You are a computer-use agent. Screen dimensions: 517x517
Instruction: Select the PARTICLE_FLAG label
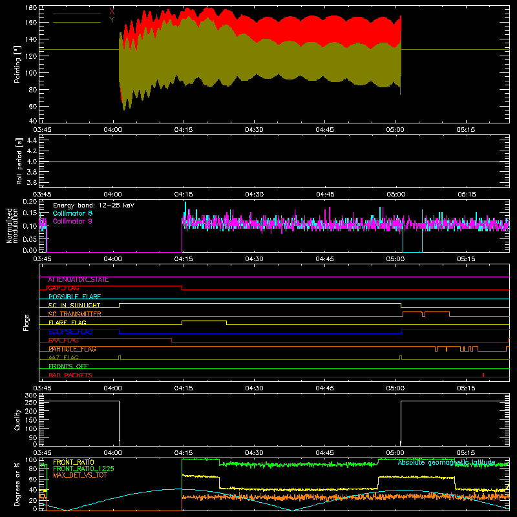pyautogui.click(x=72, y=349)
